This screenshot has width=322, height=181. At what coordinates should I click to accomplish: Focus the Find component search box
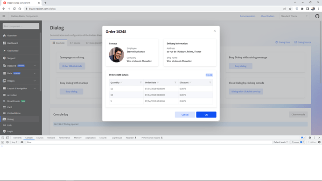tap(21, 26)
